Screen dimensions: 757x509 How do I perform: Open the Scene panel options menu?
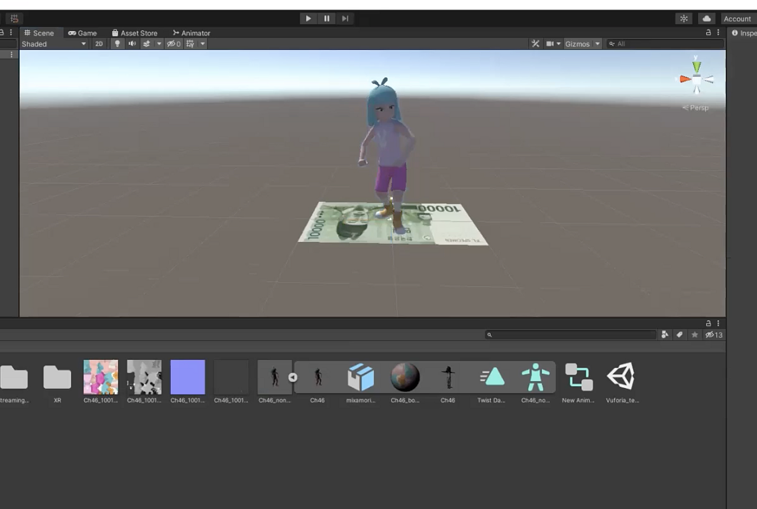click(x=719, y=33)
